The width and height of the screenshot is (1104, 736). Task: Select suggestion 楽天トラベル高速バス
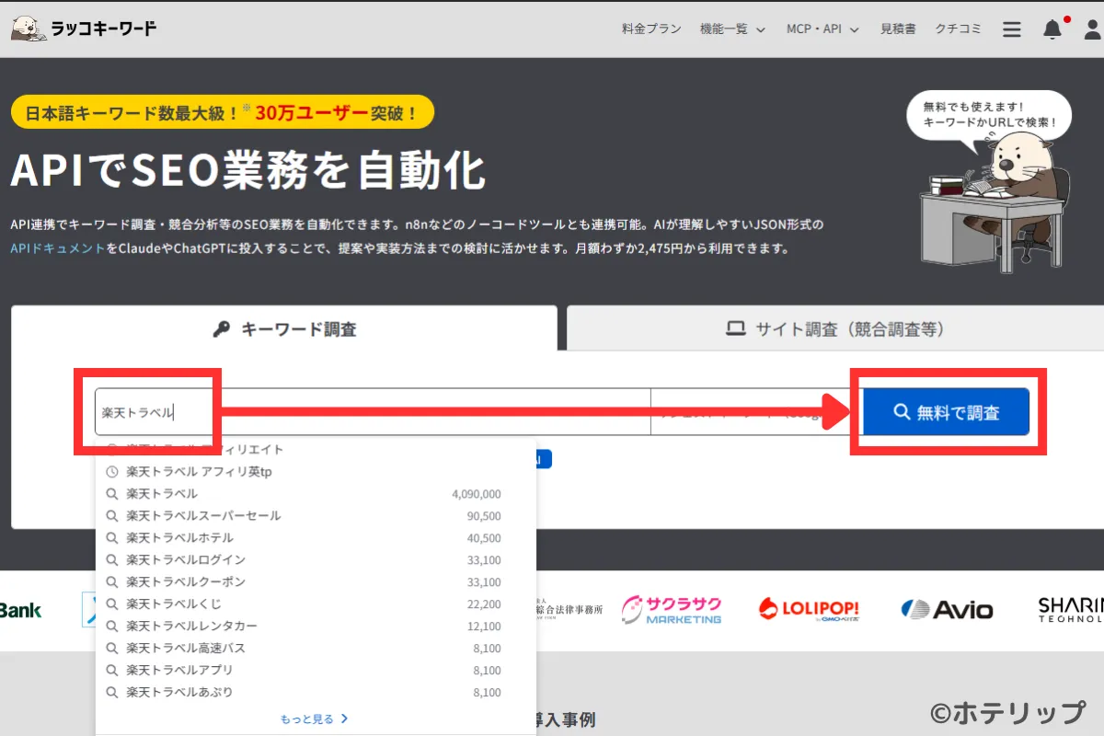pyautogui.click(x=316, y=649)
